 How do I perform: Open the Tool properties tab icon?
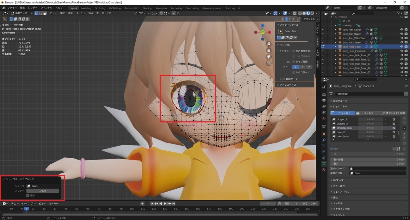point(324,87)
